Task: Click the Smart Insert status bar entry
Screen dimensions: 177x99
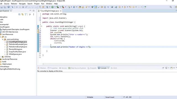Action: (110, 97)
